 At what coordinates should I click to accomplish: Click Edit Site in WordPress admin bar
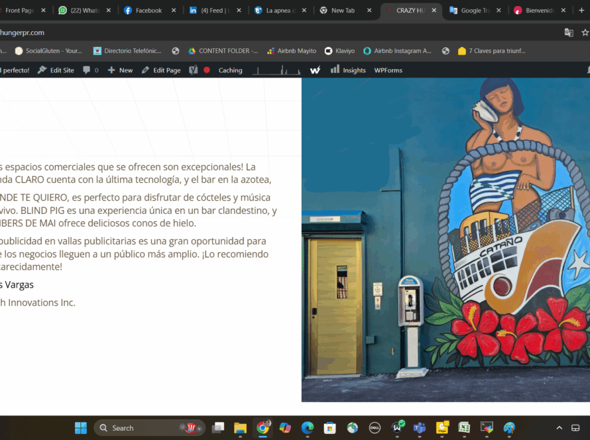(56, 70)
